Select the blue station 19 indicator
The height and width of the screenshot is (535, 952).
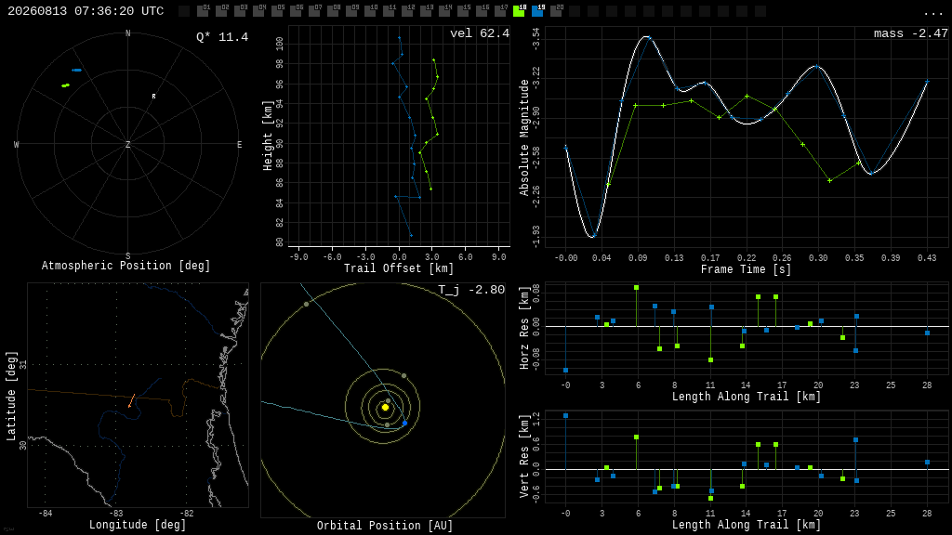(x=538, y=11)
